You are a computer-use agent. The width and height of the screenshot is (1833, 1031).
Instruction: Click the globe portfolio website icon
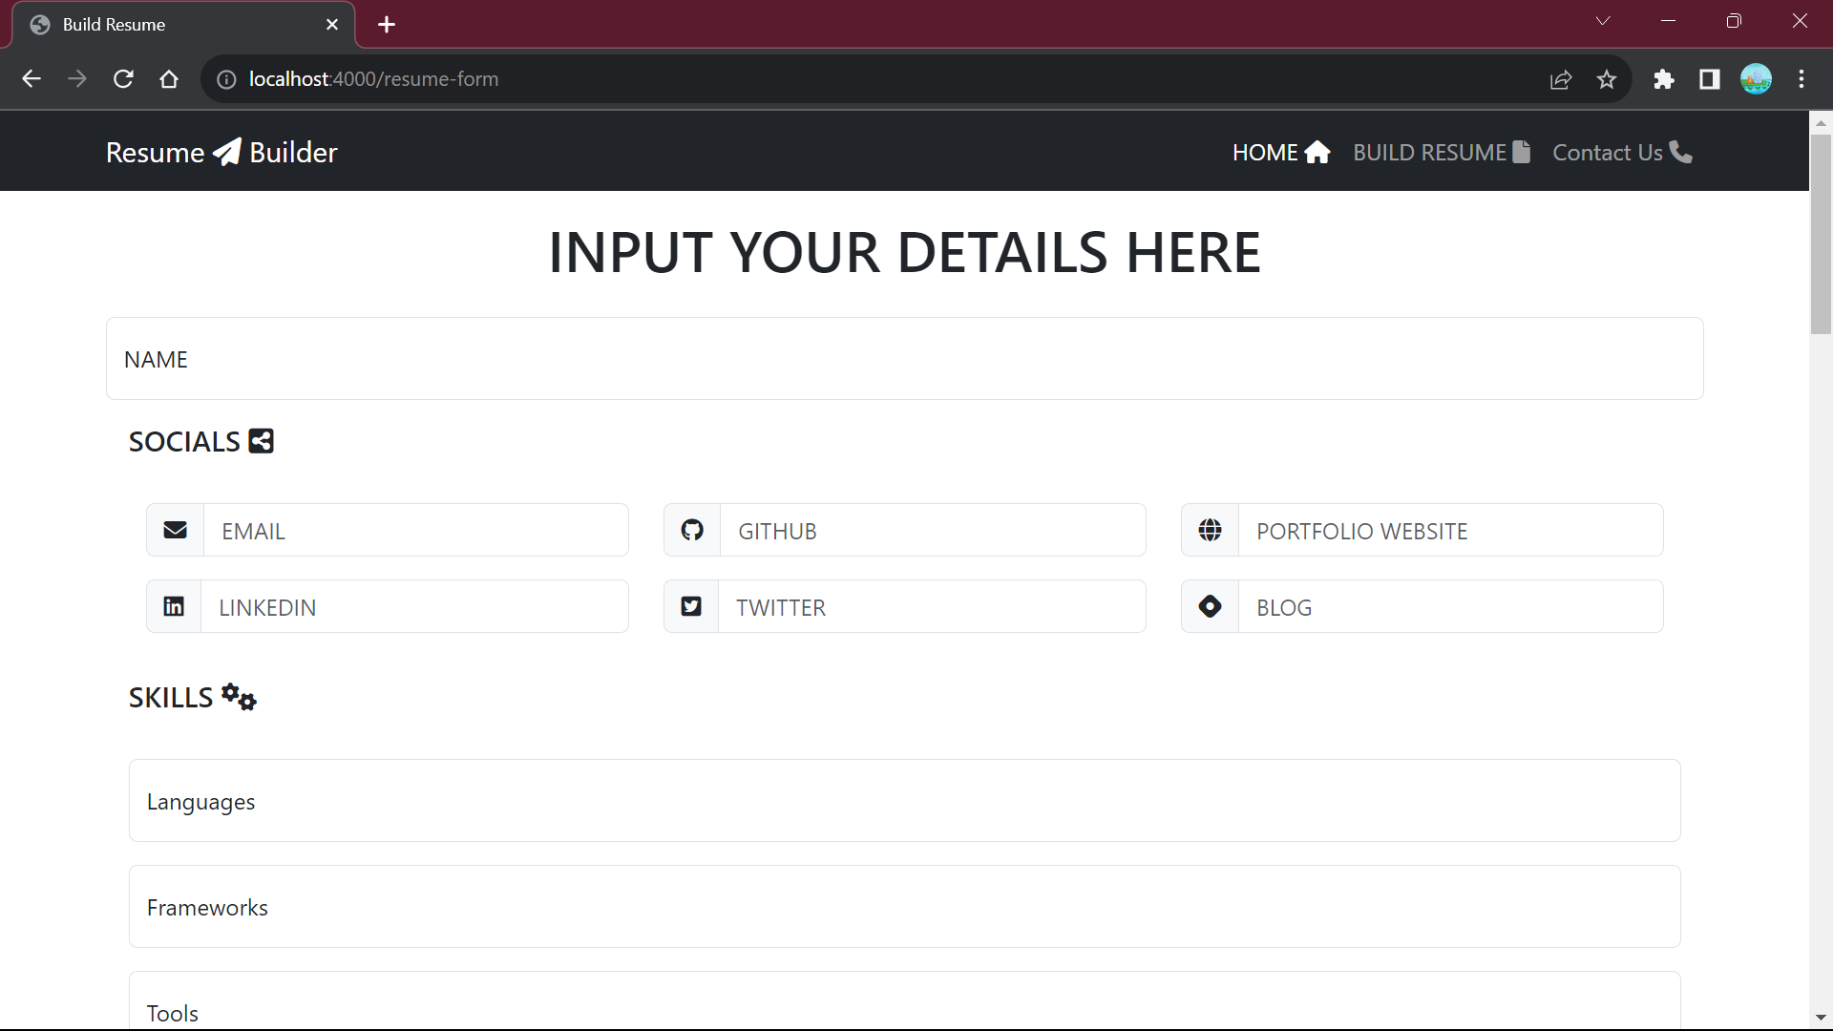(1210, 530)
